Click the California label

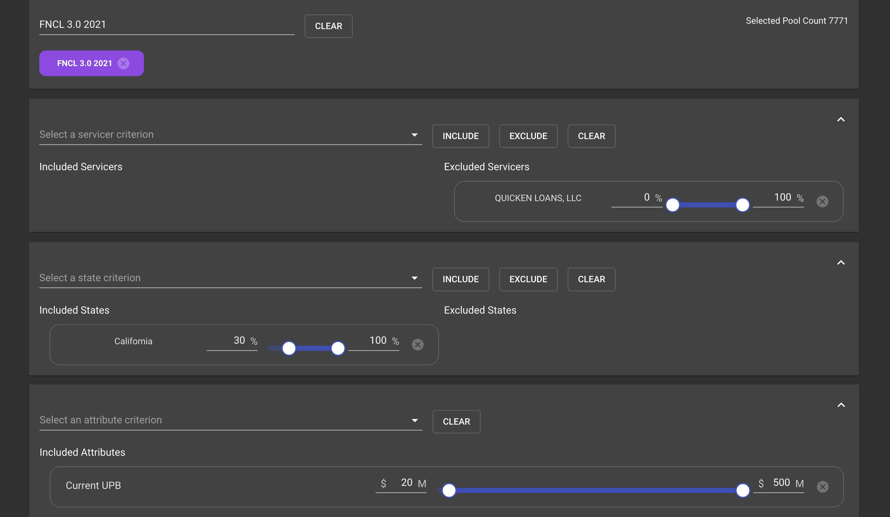pos(134,341)
